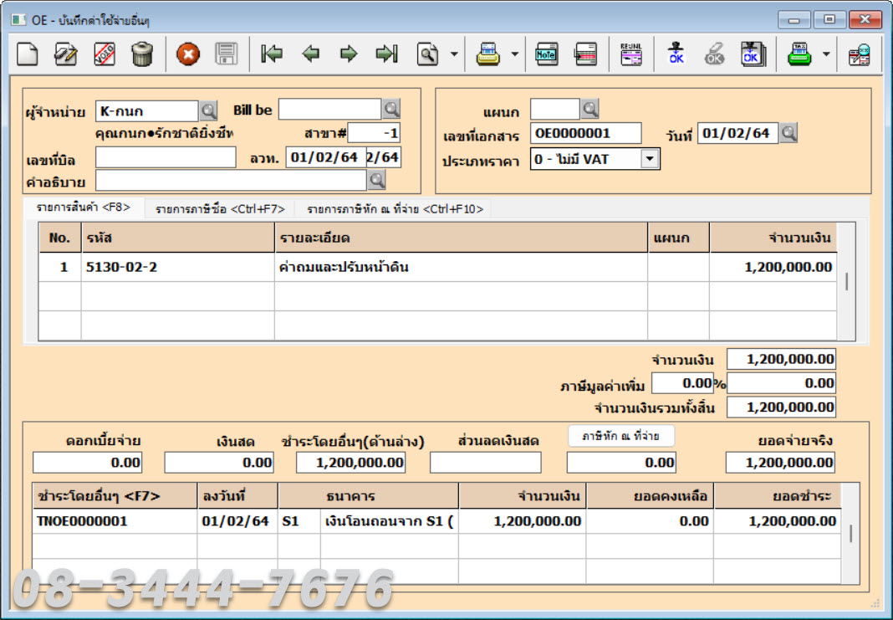This screenshot has width=893, height=620.
Task: Open the green TAX printer dropdown arrow
Action: click(826, 54)
